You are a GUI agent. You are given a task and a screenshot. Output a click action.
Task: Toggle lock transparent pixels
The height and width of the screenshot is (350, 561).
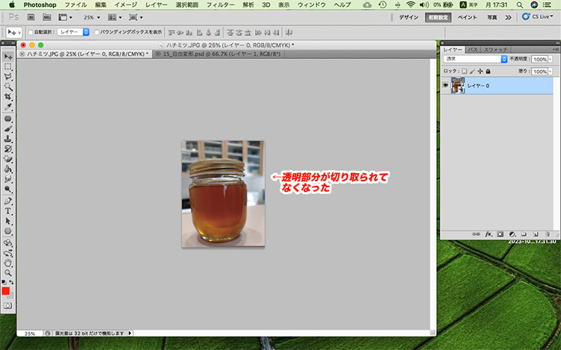[464, 72]
